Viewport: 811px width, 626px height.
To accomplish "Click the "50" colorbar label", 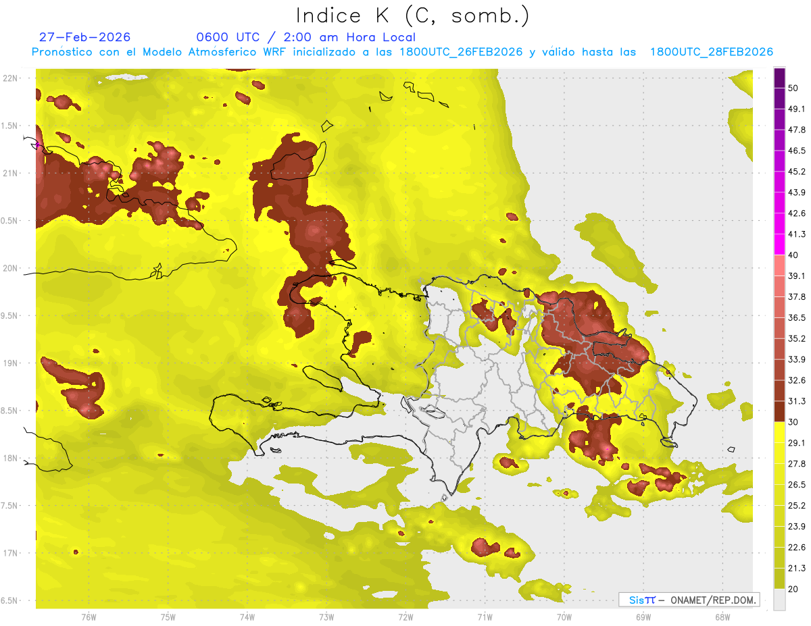I will 793,88.
